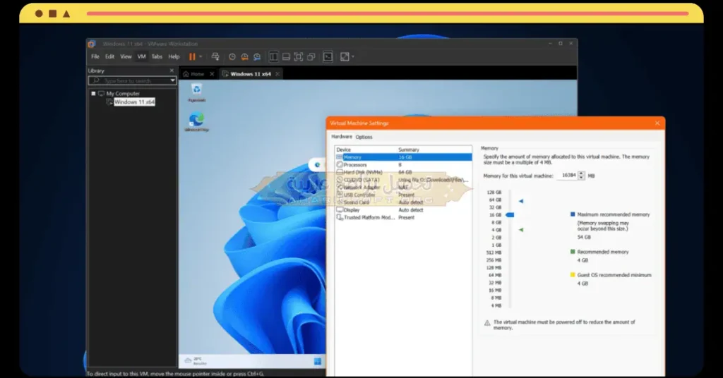Image resolution: width=723 pixels, height=378 pixels.
Task: Click Revert to Snapshot icon
Action: [x=244, y=56]
